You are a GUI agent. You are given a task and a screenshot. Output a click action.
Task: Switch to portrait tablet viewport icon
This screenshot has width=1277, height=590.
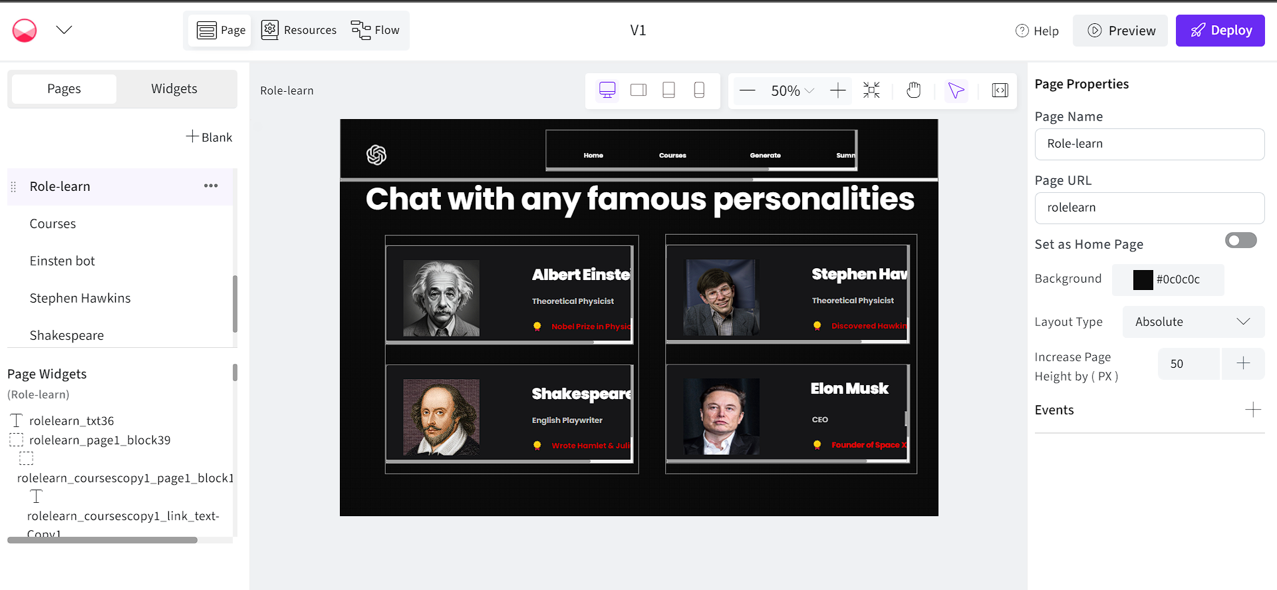click(669, 90)
